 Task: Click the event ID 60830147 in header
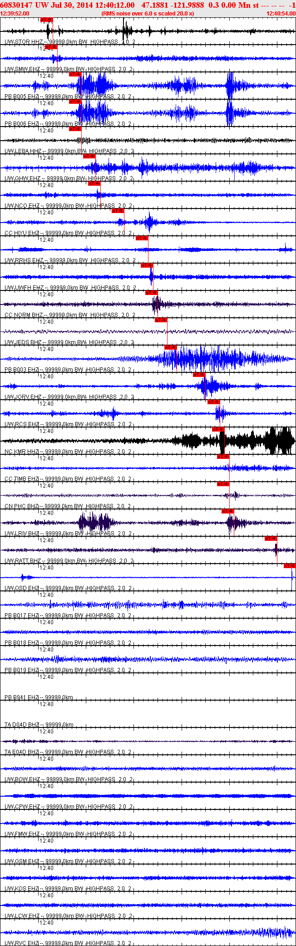16,5
